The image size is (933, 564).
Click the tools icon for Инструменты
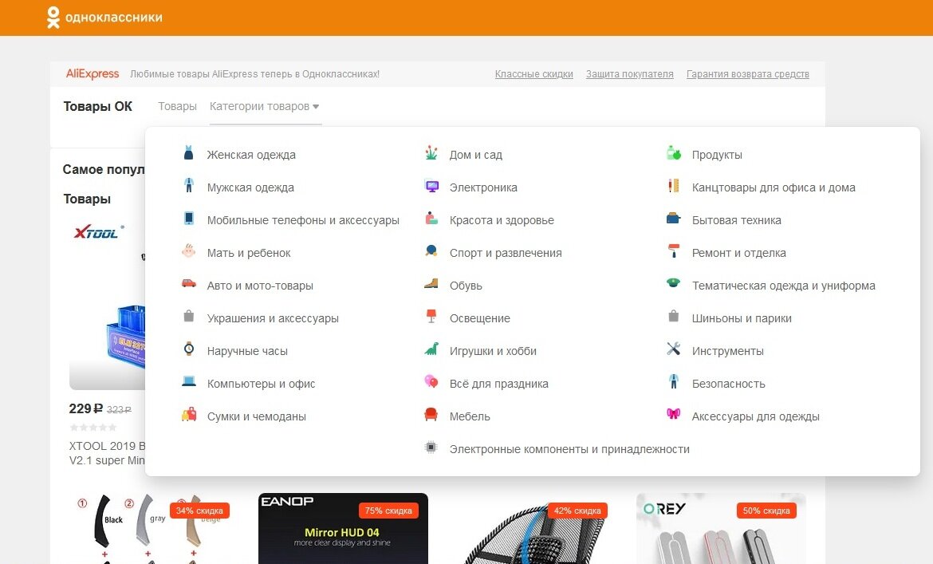(x=674, y=349)
